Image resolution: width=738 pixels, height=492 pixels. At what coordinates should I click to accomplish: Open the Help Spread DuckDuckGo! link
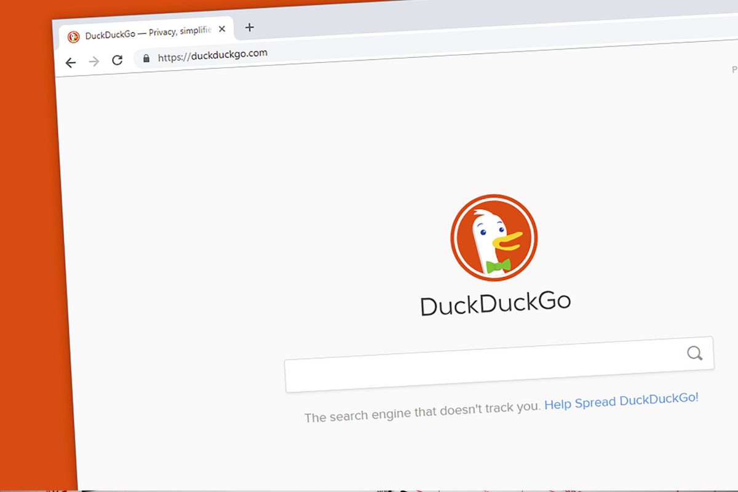[x=621, y=402]
